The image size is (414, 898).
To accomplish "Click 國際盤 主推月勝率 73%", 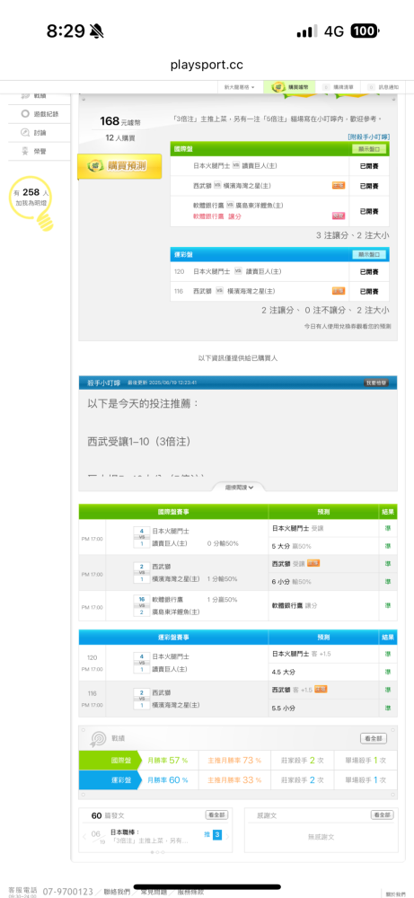I will click(234, 760).
